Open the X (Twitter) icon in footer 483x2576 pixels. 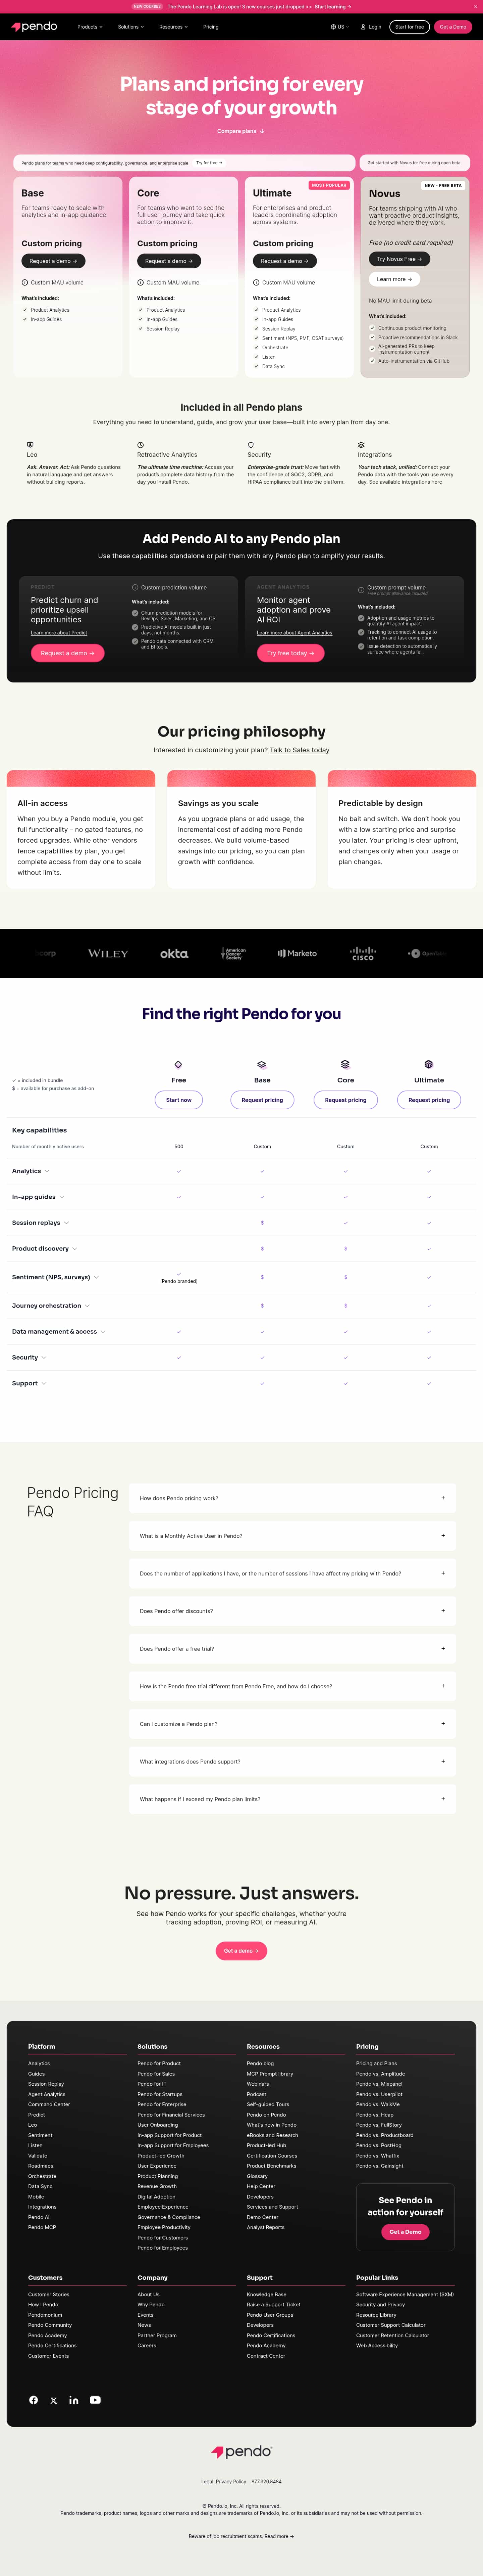point(54,2400)
